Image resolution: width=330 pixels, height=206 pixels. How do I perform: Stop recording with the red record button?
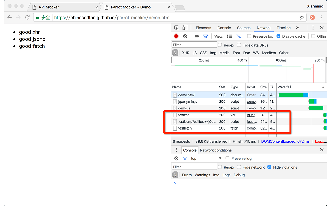pyautogui.click(x=176, y=36)
